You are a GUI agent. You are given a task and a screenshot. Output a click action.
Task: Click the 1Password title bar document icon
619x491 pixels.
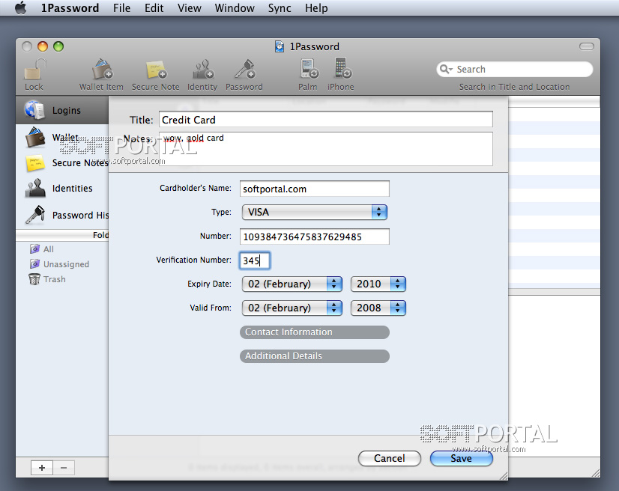click(280, 47)
